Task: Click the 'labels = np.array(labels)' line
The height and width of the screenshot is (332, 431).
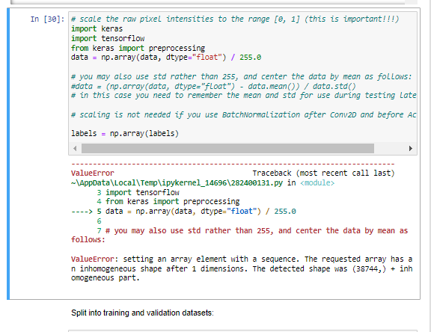Action: 125,133
